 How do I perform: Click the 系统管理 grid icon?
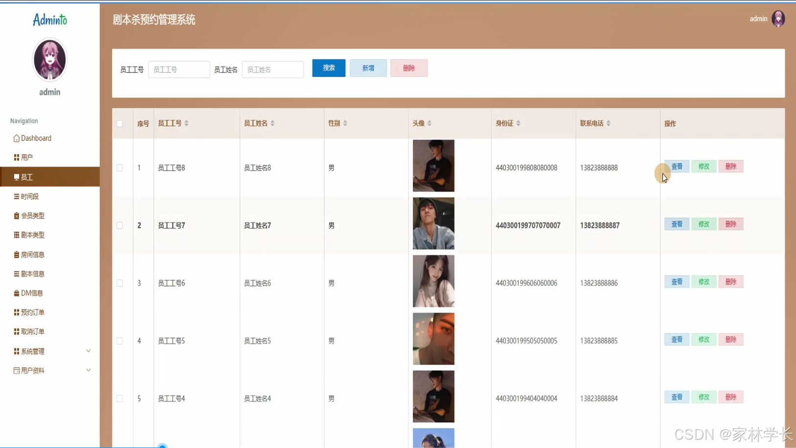(17, 351)
